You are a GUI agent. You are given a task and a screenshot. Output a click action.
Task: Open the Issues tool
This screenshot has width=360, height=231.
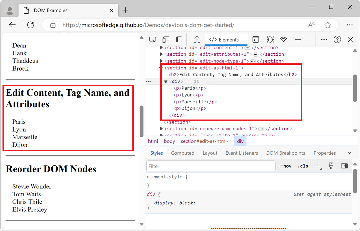(x=270, y=39)
